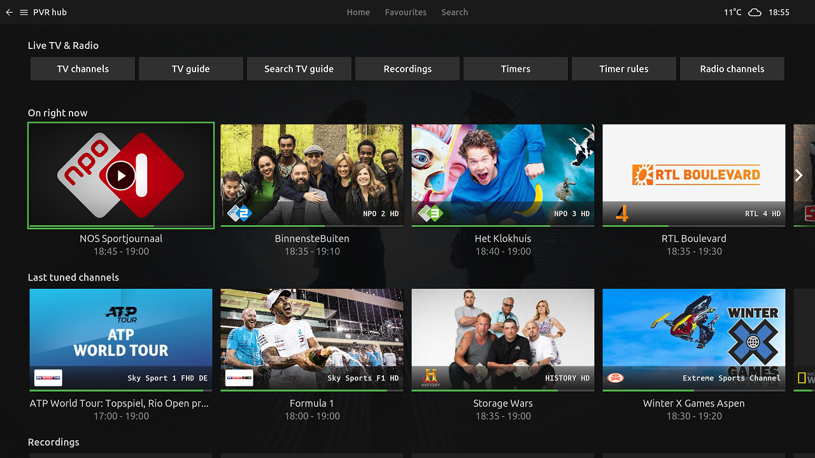Click the 18:35 - 19:10 time under BinnensteBuiten

pos(312,251)
